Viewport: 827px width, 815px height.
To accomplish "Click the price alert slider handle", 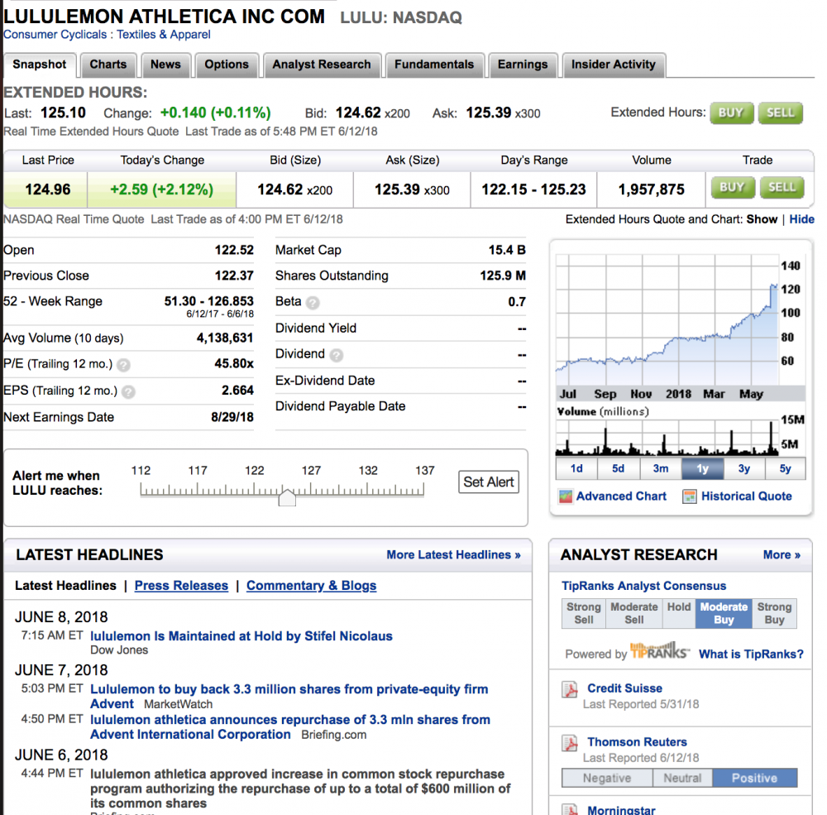I will pyautogui.click(x=286, y=497).
